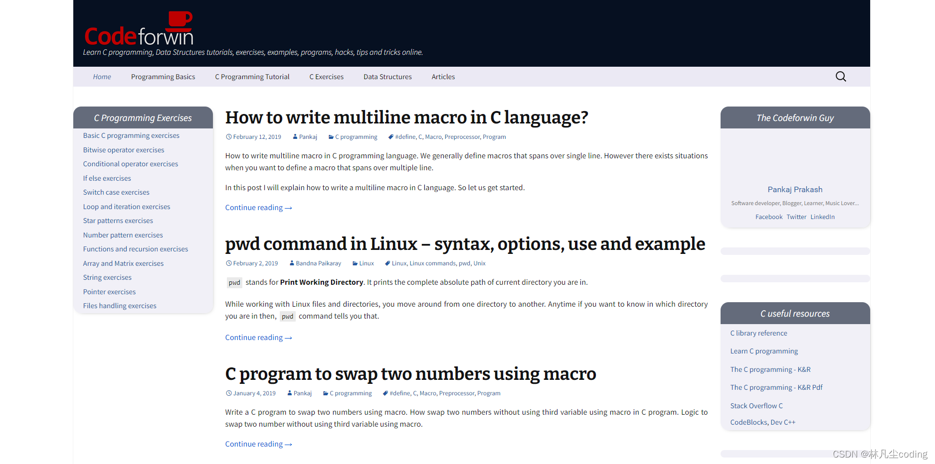Open C Programming Tutorial menu

(252, 77)
